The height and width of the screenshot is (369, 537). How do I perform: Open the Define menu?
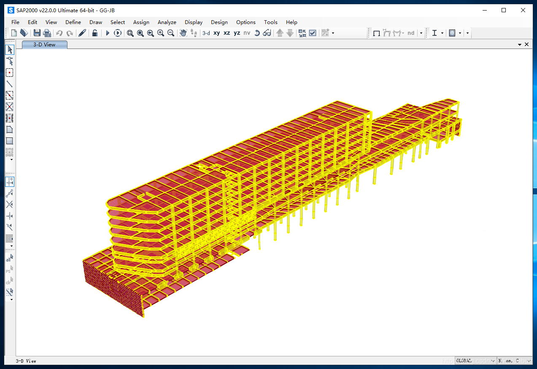coord(73,22)
